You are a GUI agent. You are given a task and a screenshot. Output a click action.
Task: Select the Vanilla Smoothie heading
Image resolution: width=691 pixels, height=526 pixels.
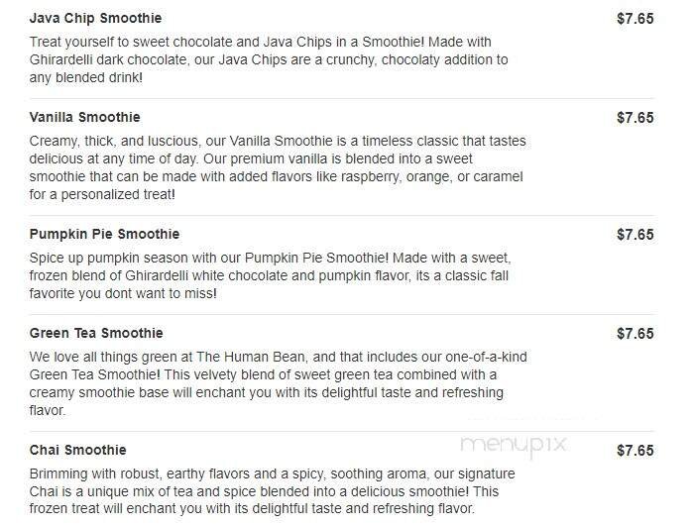pos(85,117)
